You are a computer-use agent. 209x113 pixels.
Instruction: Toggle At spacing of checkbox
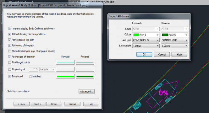10,69
